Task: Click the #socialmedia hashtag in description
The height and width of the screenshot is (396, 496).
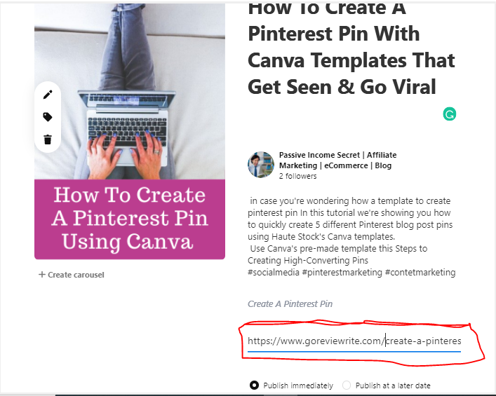Action: [x=274, y=273]
